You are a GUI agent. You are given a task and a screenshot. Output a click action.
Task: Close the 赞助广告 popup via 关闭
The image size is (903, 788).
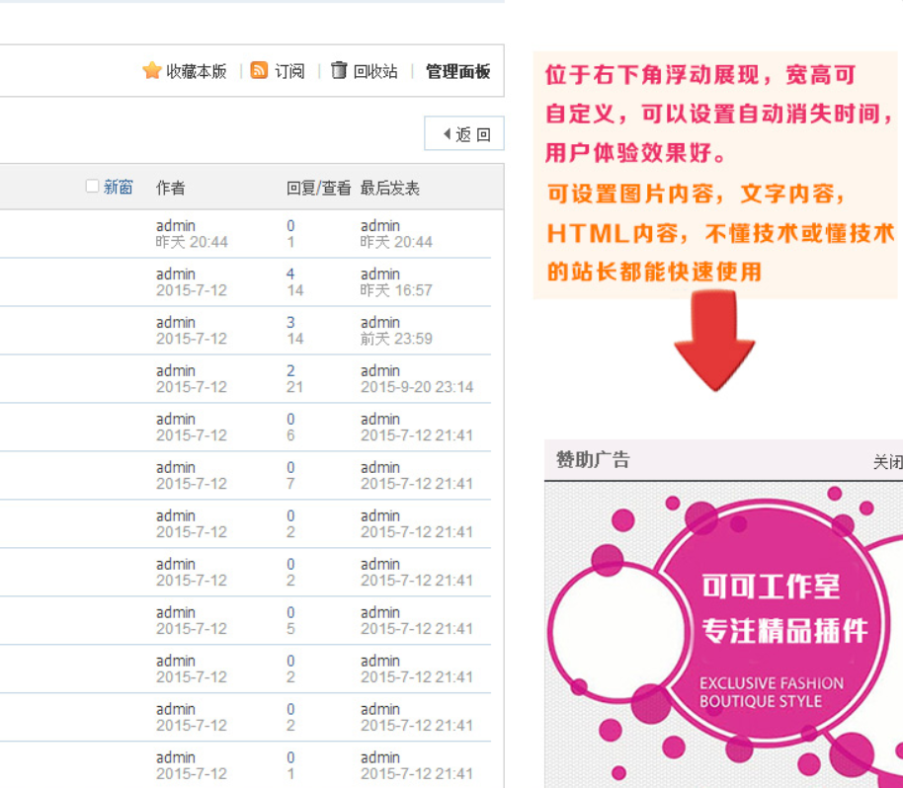coord(888,461)
